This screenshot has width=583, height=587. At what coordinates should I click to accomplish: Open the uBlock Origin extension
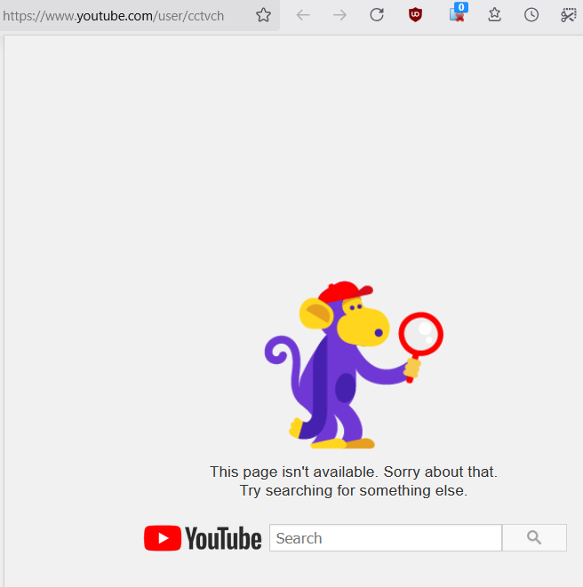(415, 15)
